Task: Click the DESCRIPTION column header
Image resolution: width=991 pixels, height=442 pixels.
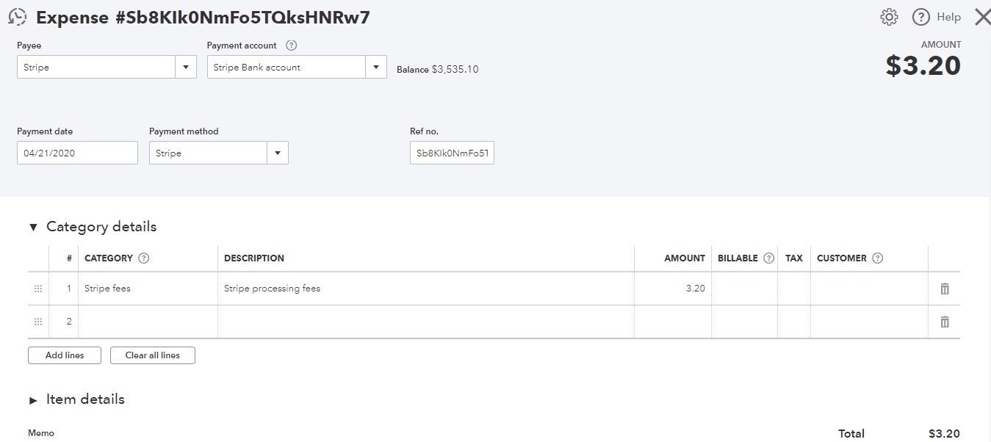Action: 254,258
